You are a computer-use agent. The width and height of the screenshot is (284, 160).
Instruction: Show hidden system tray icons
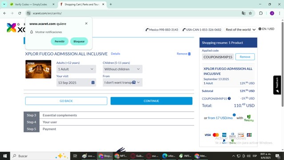tap(233, 156)
